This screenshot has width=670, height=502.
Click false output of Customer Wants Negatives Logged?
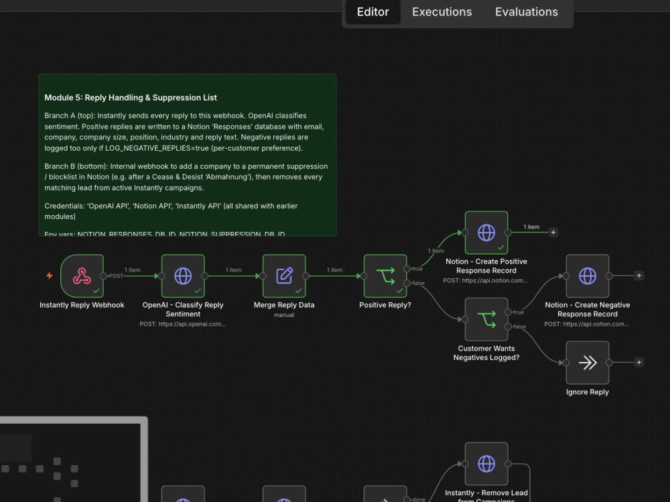[508, 326]
